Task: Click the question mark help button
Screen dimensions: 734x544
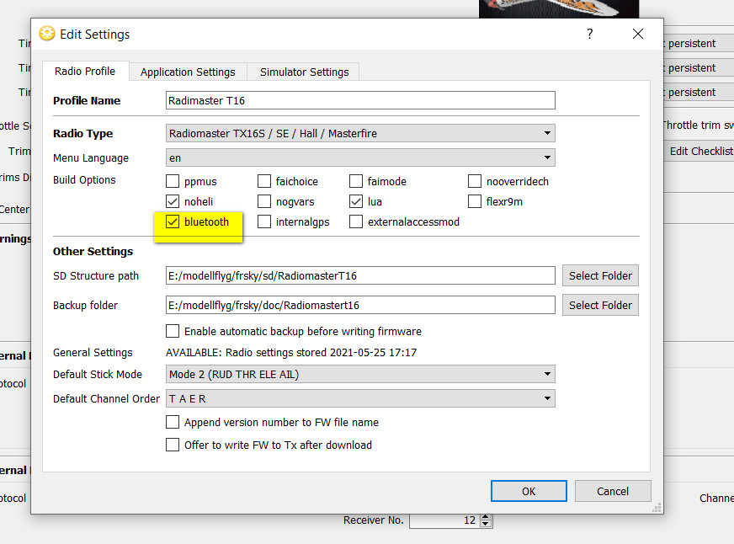Action: coord(590,34)
